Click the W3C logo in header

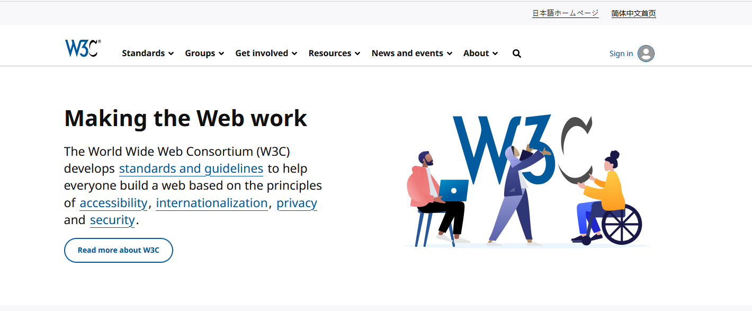coord(83,48)
